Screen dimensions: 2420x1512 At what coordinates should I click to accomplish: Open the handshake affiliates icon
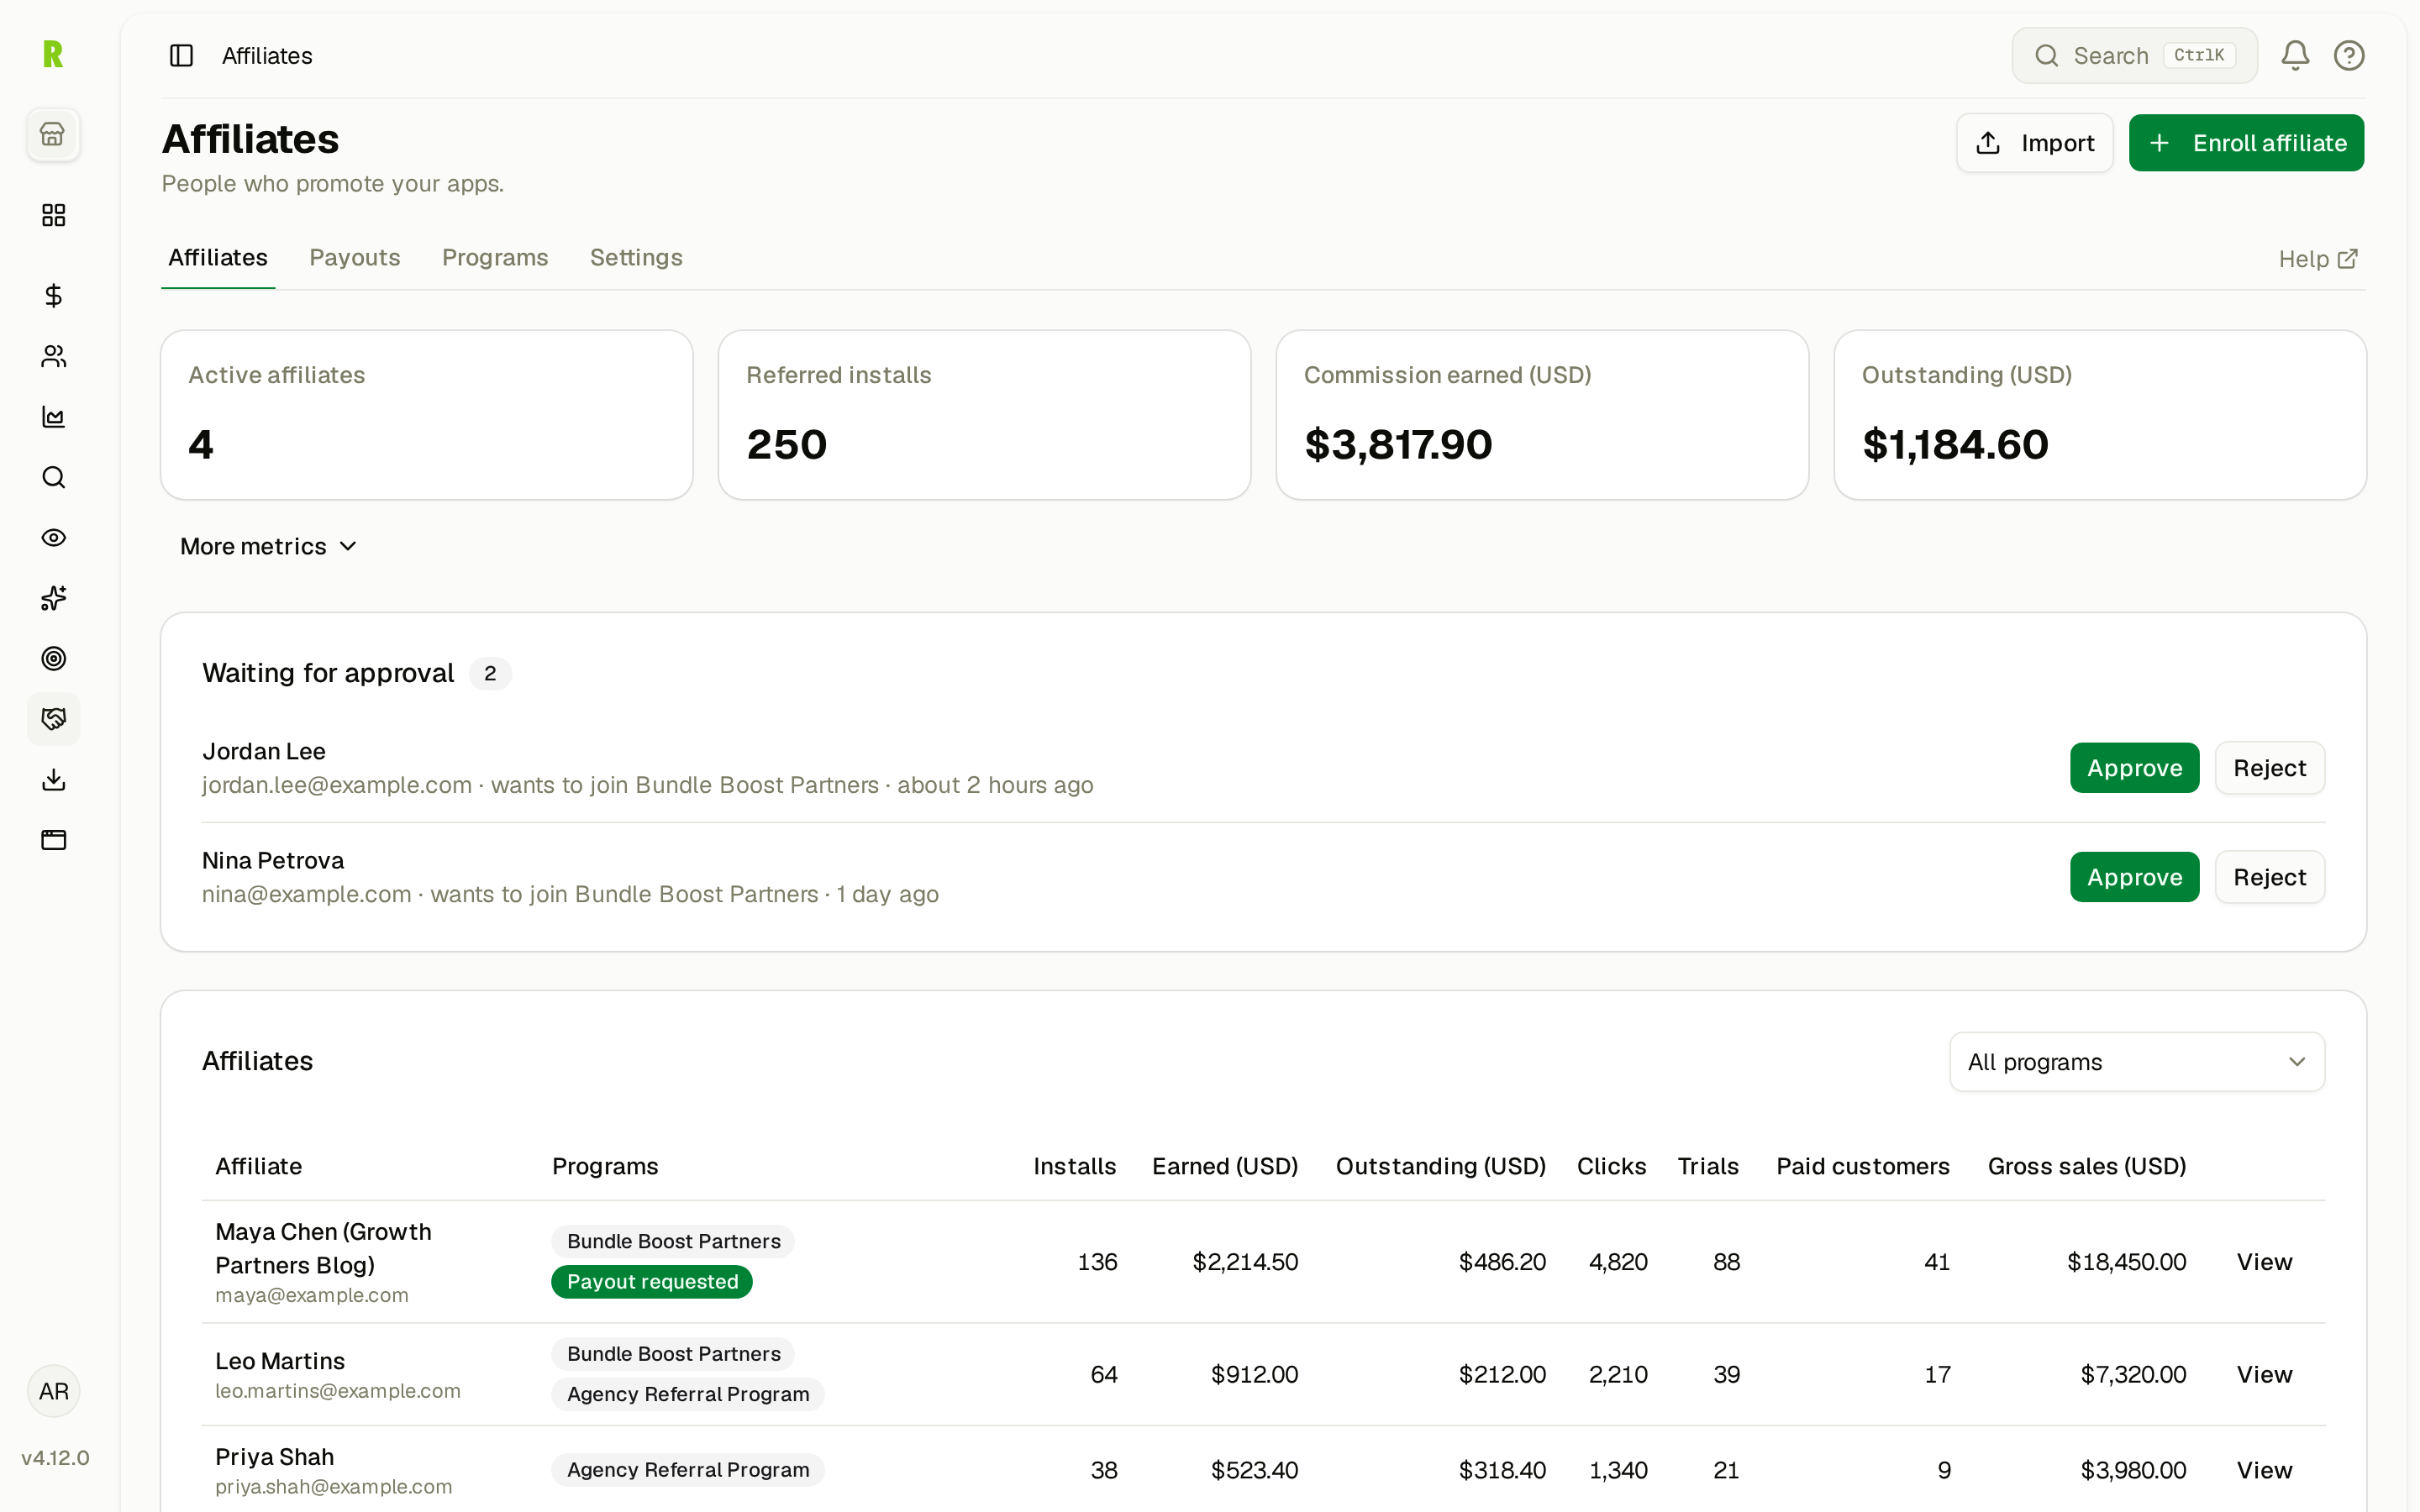(53, 719)
